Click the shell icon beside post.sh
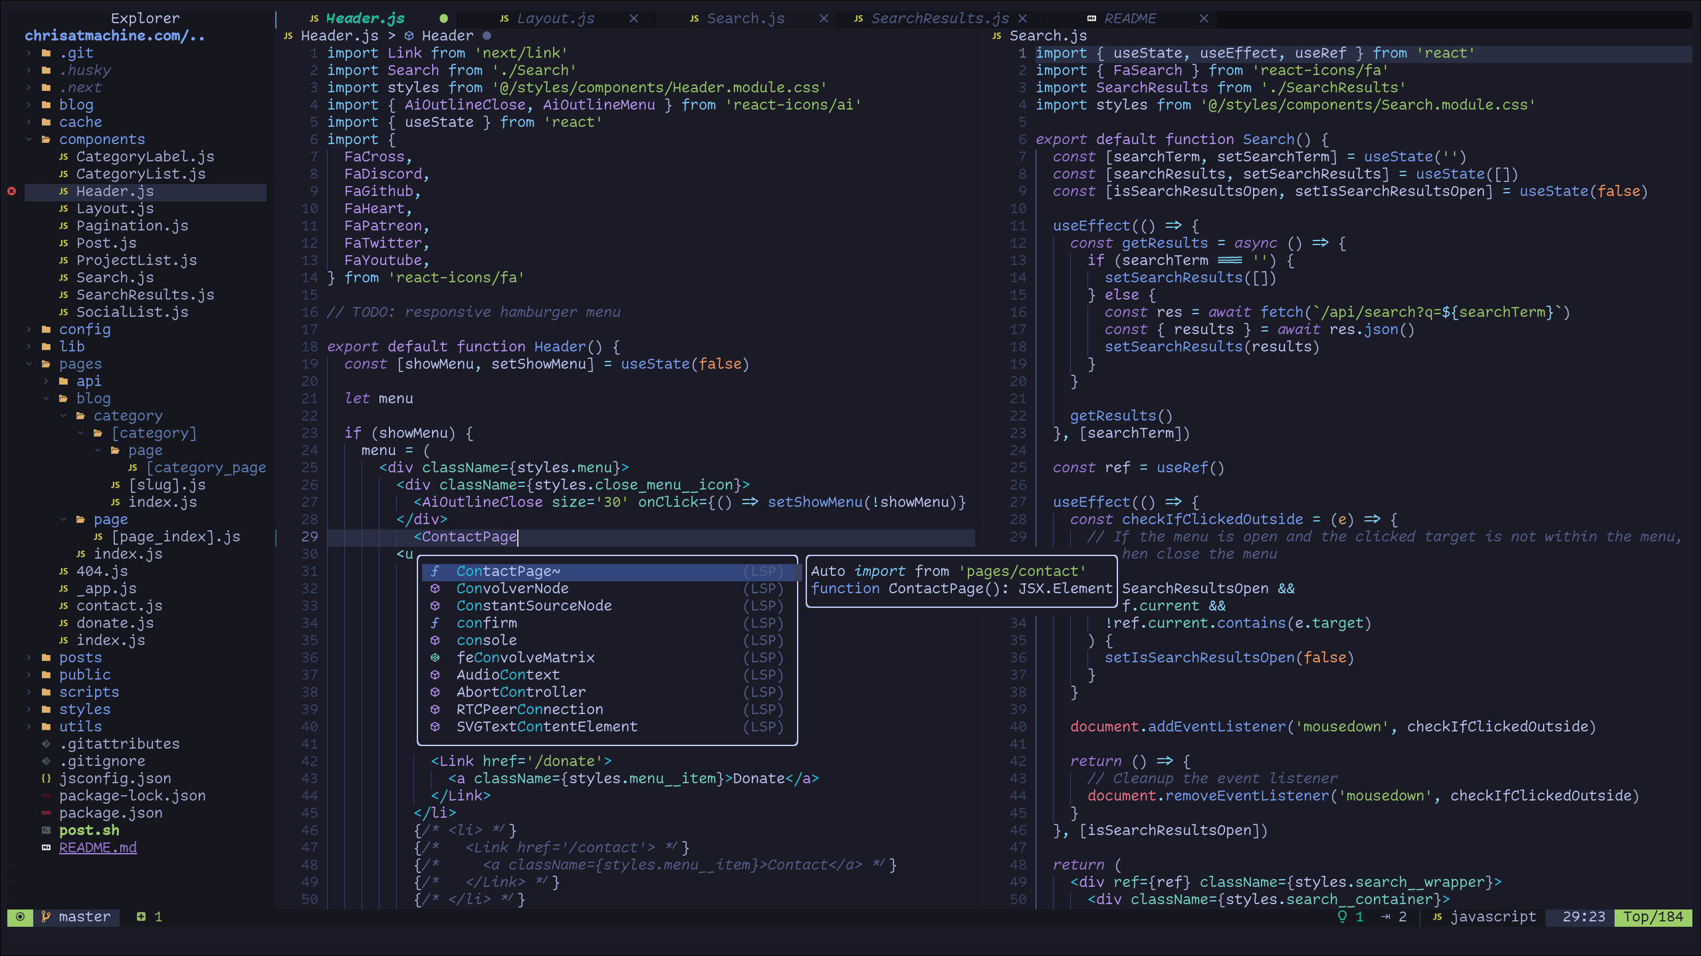This screenshot has width=1701, height=956. pyautogui.click(x=45, y=830)
